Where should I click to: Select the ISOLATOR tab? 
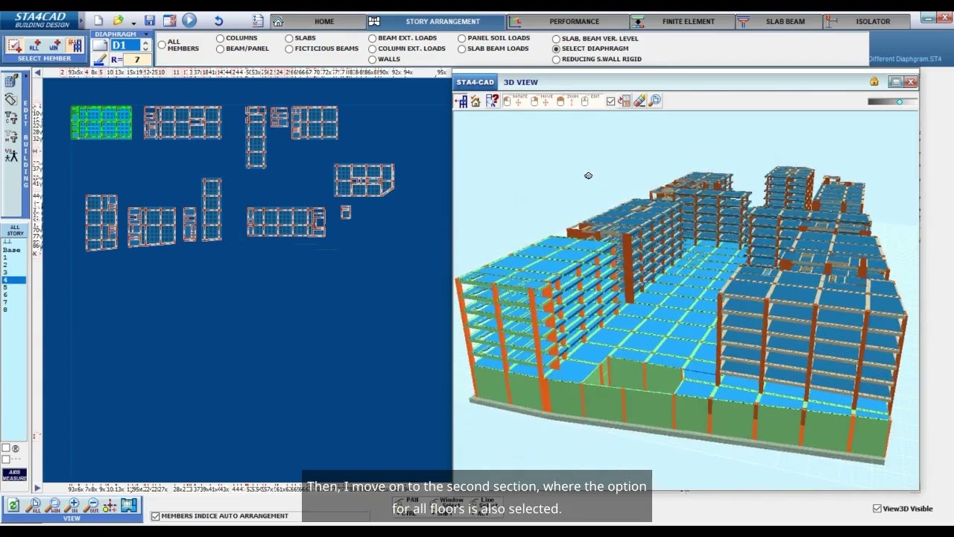point(873,22)
